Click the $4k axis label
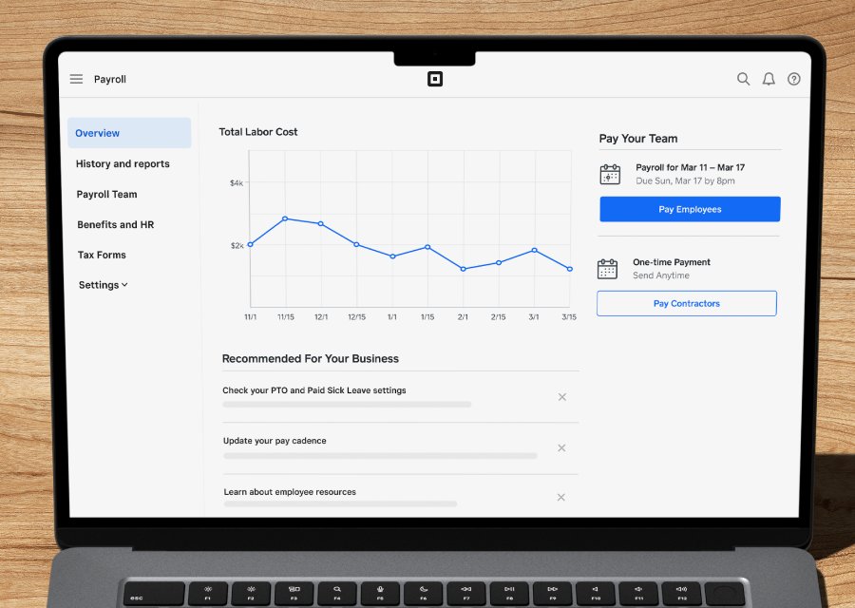Viewport: 855px width, 608px height. (237, 183)
